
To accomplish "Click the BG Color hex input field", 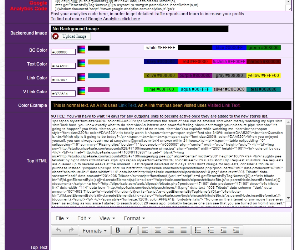I will [x=63, y=52].
